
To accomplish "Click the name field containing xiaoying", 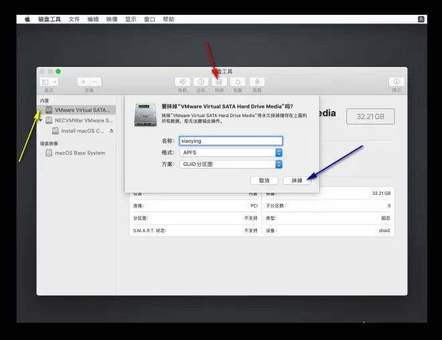I will point(231,141).
